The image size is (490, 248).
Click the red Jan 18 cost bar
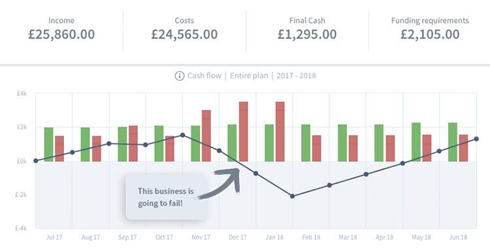(280, 131)
